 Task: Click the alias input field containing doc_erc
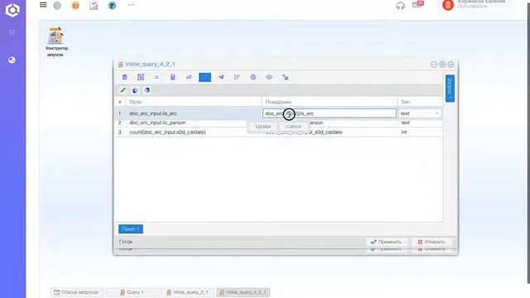coord(330,113)
